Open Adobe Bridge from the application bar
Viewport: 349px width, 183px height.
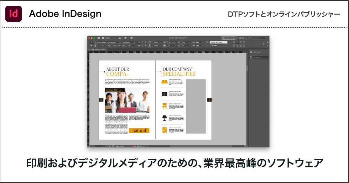(99, 38)
